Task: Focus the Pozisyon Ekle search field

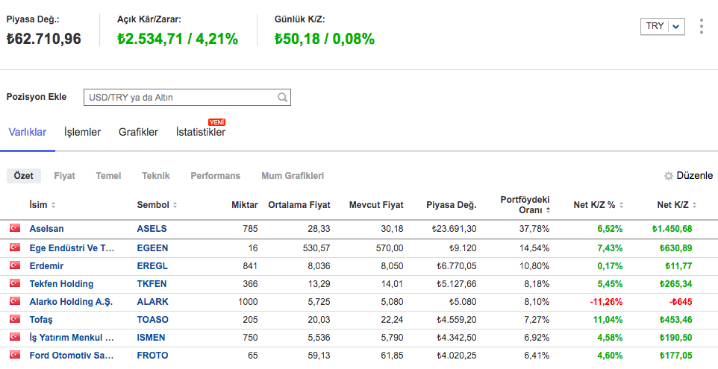Action: [179, 97]
